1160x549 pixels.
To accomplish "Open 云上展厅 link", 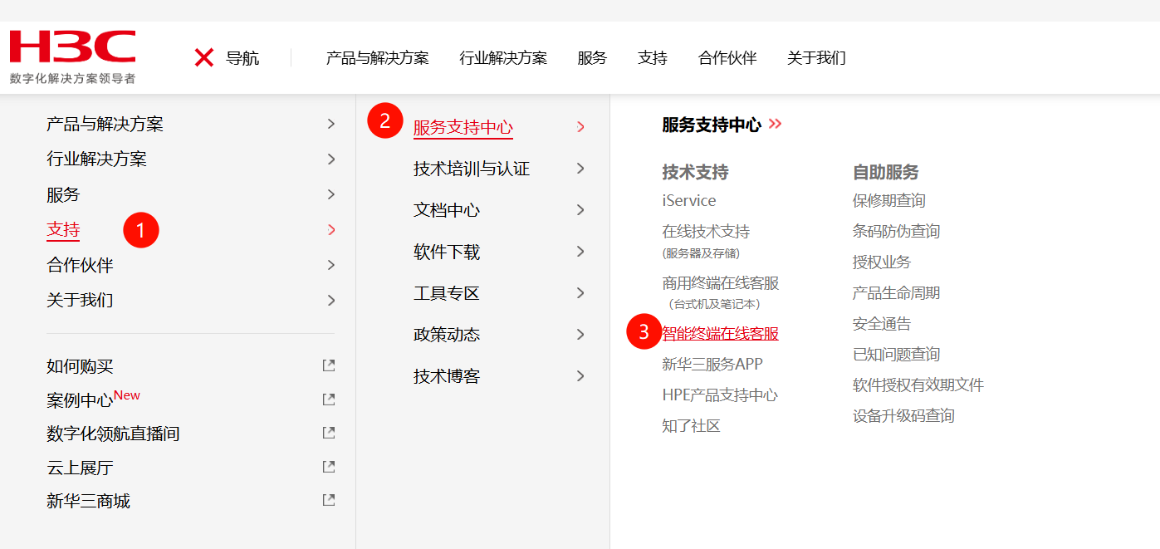I will pyautogui.click(x=80, y=468).
